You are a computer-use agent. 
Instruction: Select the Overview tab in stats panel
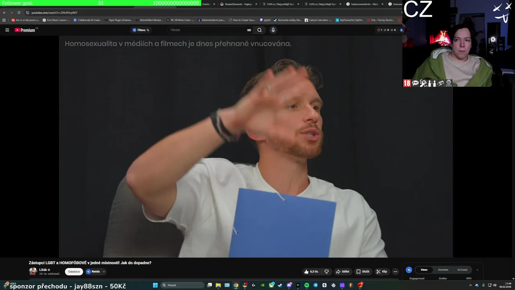tap(443, 270)
